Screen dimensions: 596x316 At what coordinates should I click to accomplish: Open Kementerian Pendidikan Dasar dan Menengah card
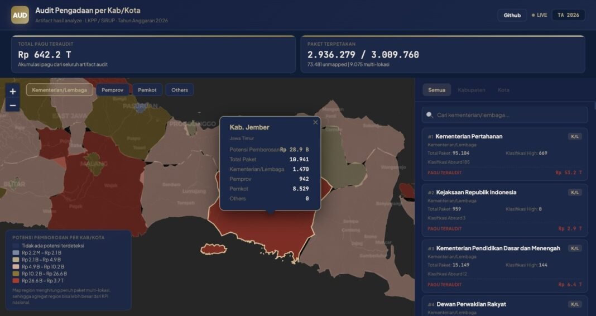coord(504,266)
